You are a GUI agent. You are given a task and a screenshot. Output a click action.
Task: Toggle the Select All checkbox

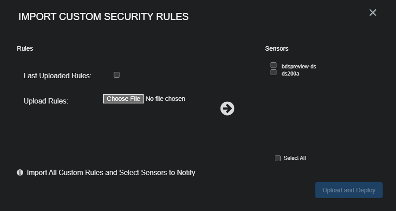click(x=278, y=159)
